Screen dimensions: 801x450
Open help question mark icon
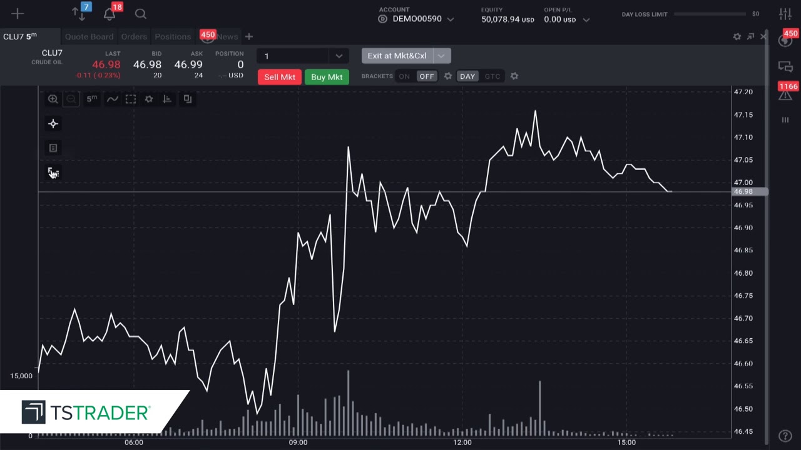(785, 436)
